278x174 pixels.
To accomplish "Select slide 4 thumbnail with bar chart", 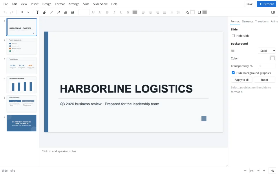I will (x=22, y=85).
